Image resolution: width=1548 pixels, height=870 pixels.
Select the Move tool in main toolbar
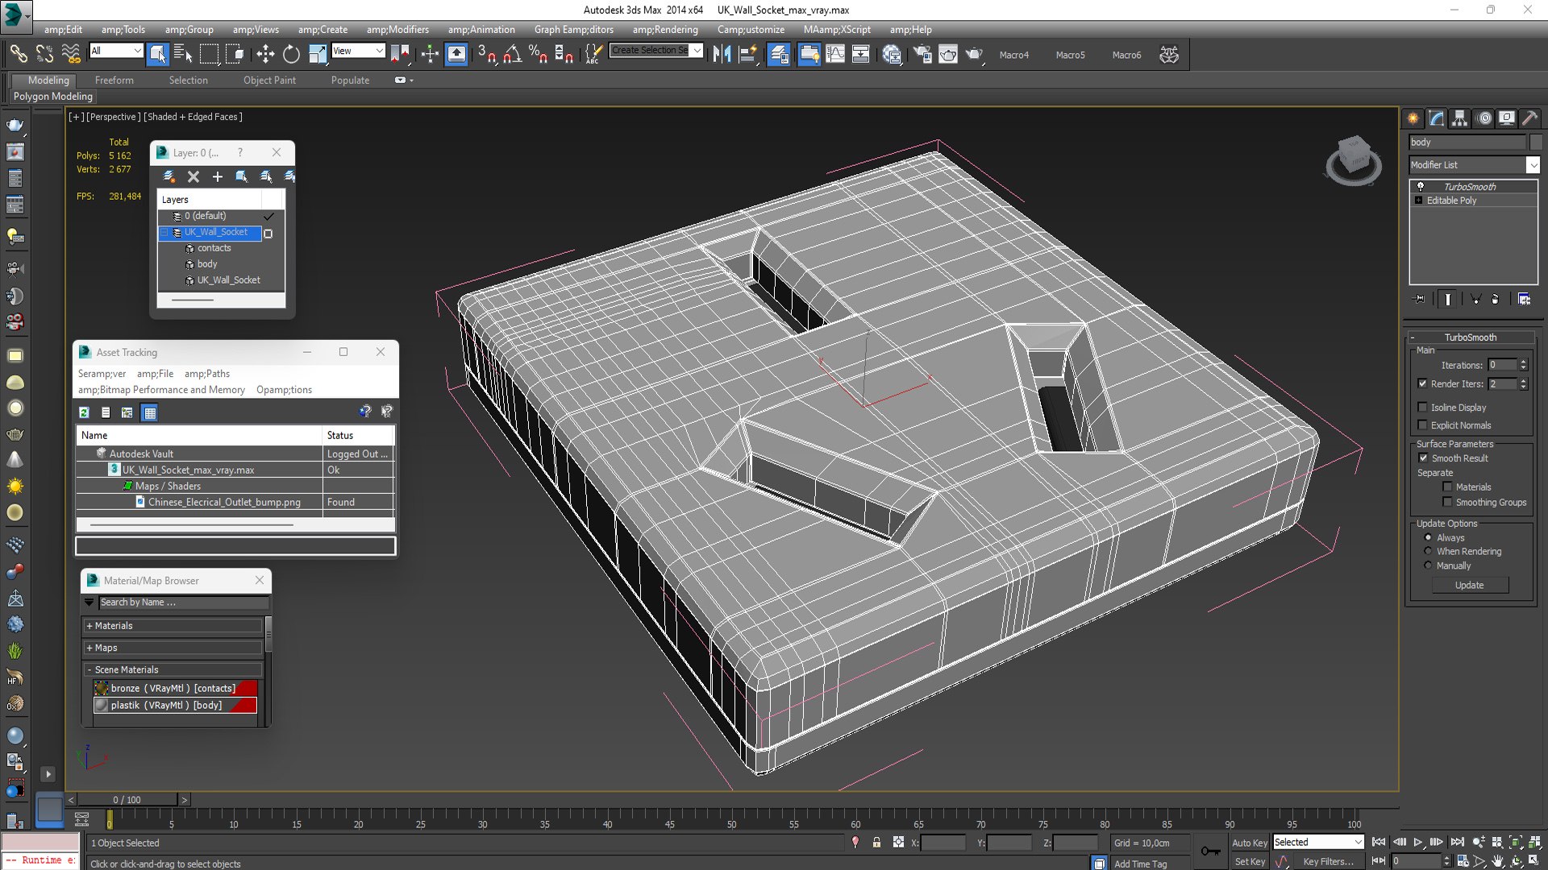click(x=265, y=54)
